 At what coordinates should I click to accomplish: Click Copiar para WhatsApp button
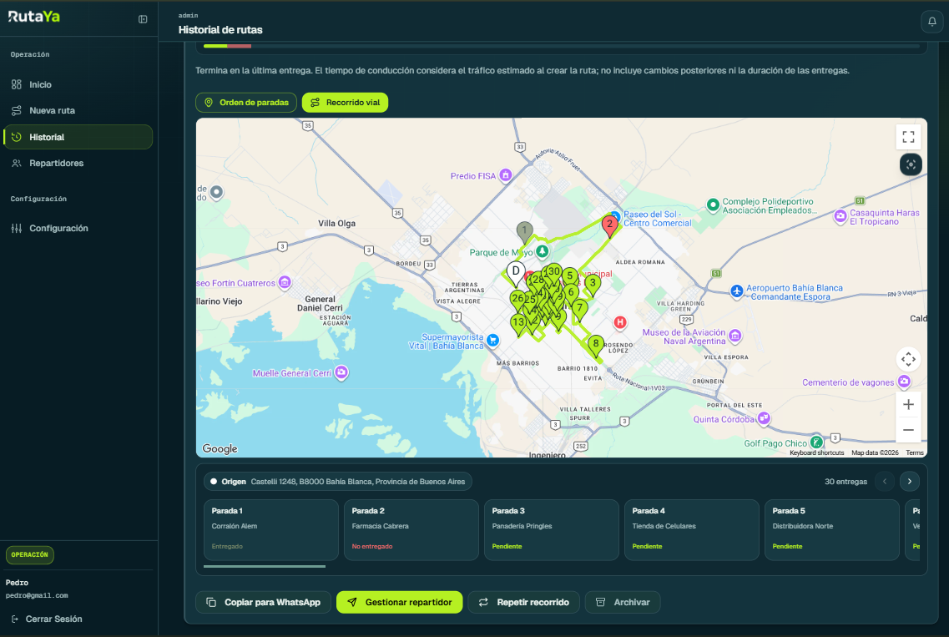tap(263, 602)
